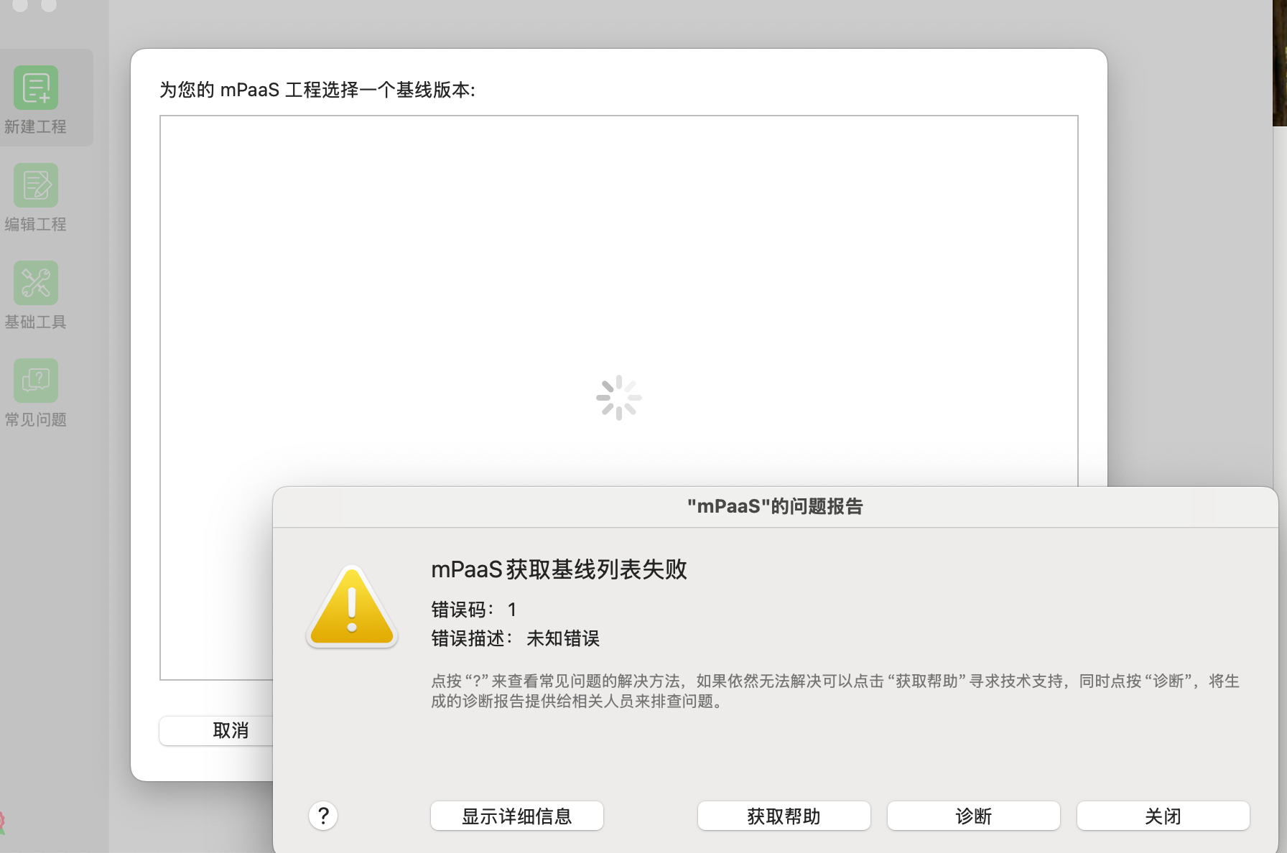The image size is (1287, 853).
Task: Click the 基础工具 sidebar label
Action: [x=35, y=322]
